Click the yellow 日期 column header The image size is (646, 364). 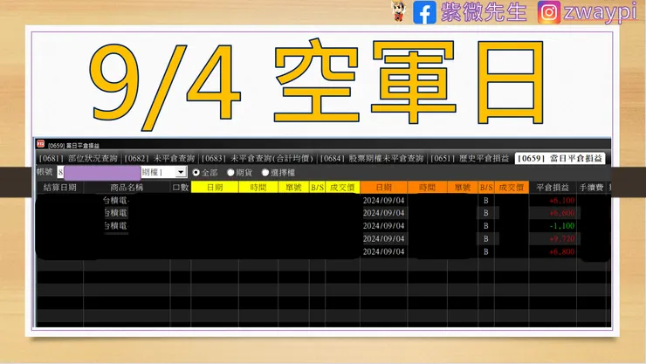click(x=215, y=188)
